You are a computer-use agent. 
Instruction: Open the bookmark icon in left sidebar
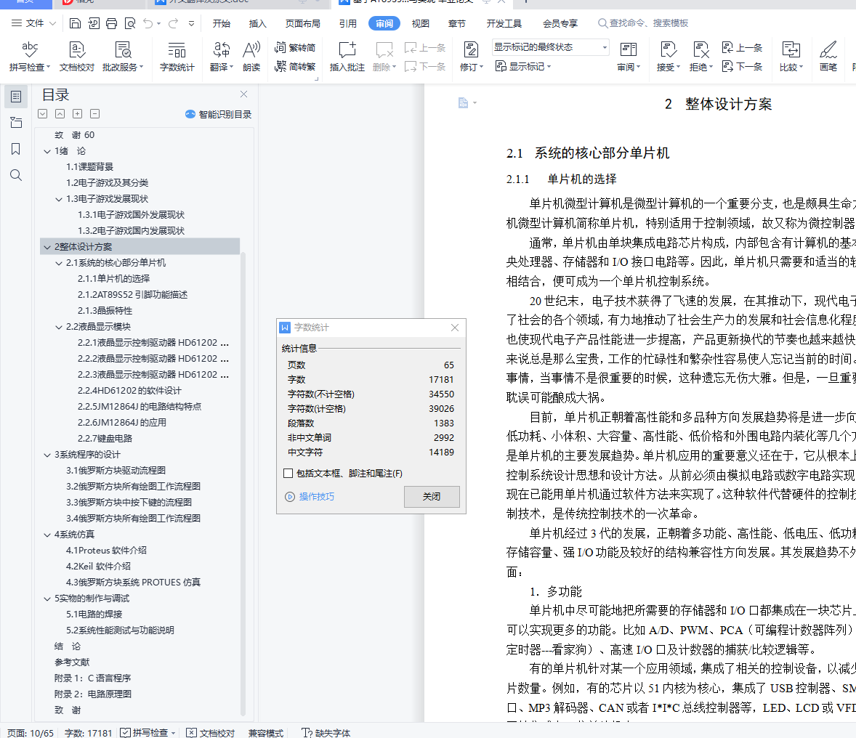click(16, 149)
